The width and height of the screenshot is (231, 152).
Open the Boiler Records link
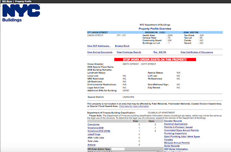pos(172,146)
